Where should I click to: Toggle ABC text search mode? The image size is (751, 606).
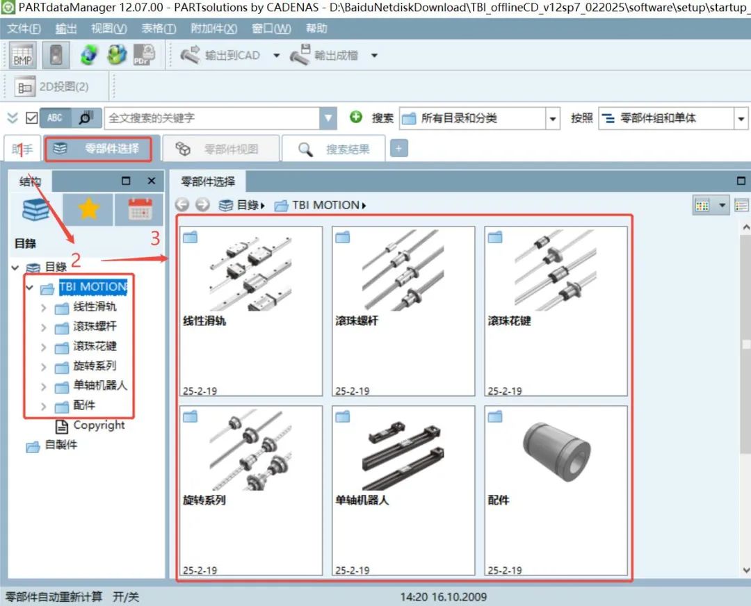pos(55,117)
